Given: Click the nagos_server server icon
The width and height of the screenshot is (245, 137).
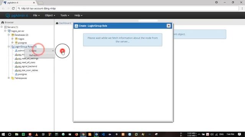Looking at the screenshot, I should coord(9,31).
